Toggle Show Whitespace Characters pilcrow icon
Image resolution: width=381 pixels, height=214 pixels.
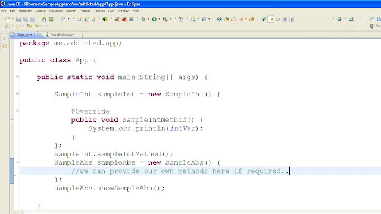(x=292, y=20)
